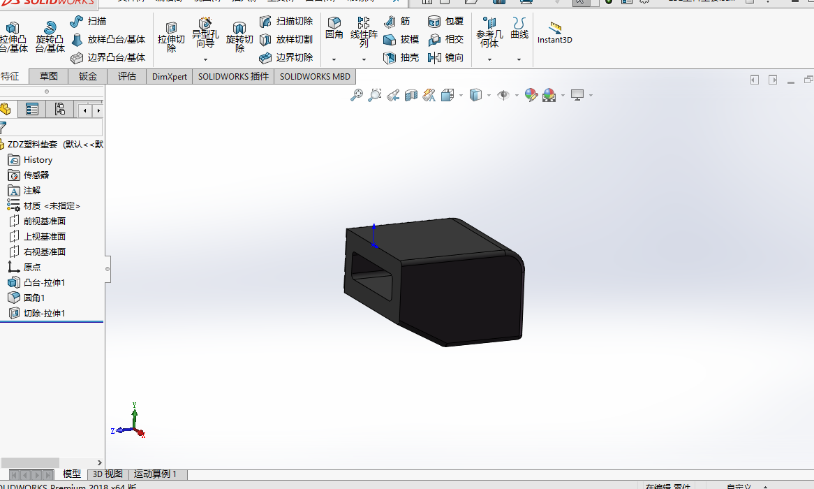This screenshot has width=814, height=489.
Task: Open the SOLIDWORKS MBD tab
Action: click(315, 76)
